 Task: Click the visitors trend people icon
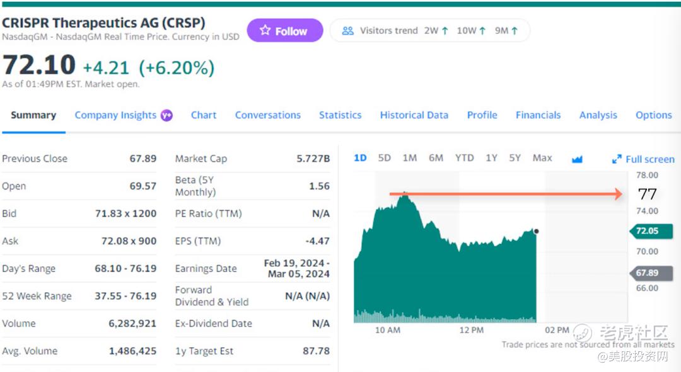347,30
